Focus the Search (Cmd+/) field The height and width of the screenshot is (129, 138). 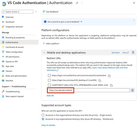(x=17, y=12)
